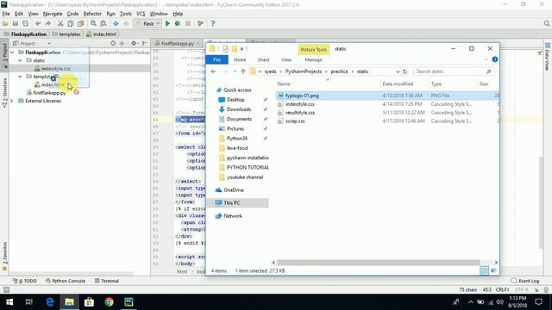
Task: Collapse the templates folder in tree
Action: click(x=20, y=77)
